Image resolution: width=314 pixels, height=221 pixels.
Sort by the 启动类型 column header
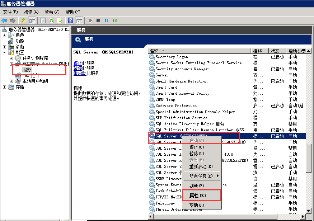click(297, 51)
